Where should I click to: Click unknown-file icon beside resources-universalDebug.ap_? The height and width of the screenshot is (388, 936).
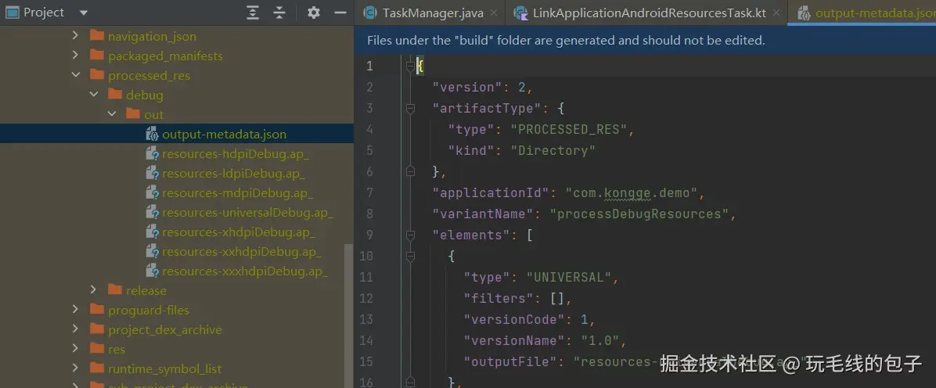153,213
